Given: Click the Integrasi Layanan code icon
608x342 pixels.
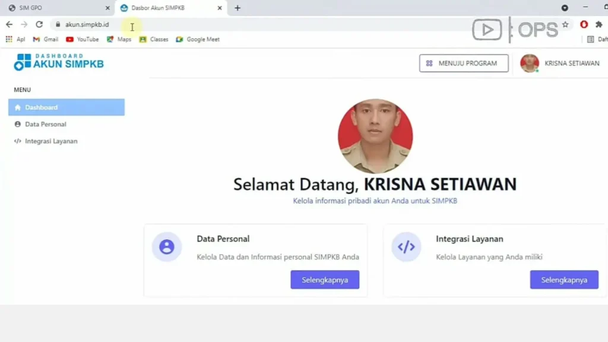Looking at the screenshot, I should [406, 246].
